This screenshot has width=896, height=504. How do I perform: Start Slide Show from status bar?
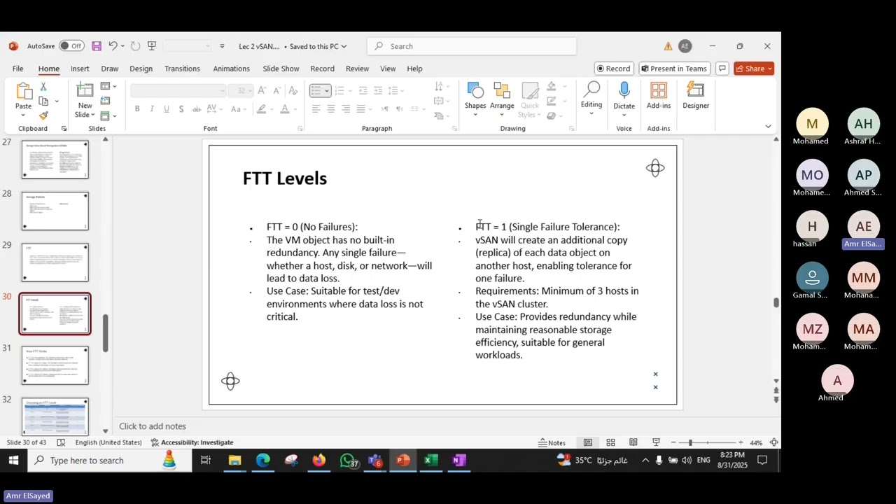[x=656, y=442]
